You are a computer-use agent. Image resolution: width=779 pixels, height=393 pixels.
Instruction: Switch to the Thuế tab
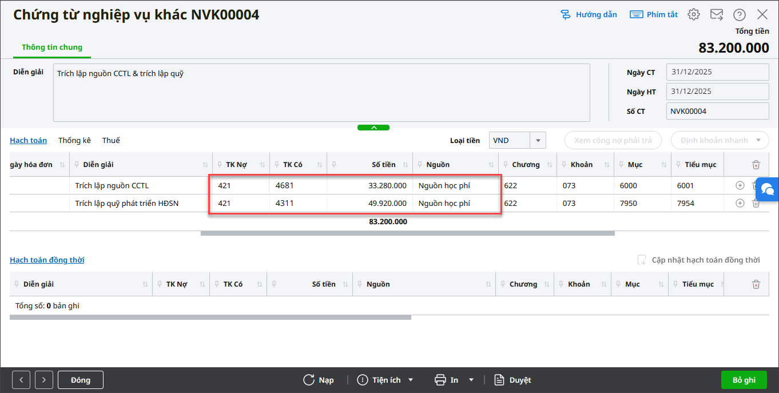click(x=111, y=140)
